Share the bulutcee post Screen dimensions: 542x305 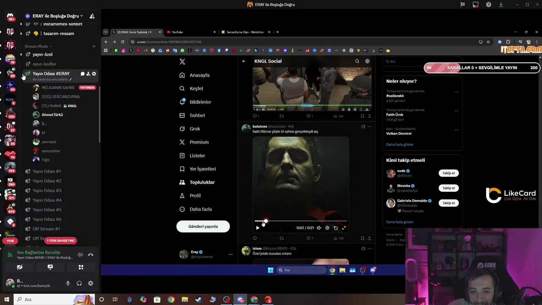click(x=369, y=238)
